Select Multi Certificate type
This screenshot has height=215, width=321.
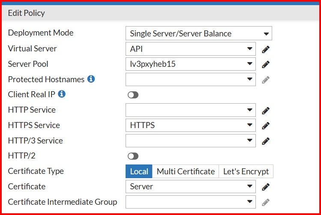click(x=186, y=171)
